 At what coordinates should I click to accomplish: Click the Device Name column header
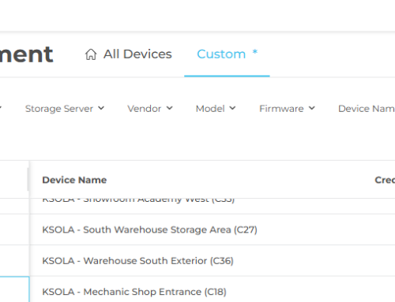coord(74,180)
